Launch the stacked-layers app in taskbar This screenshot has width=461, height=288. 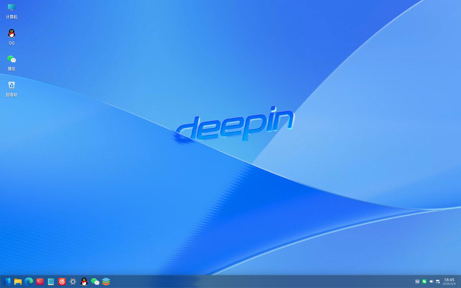click(x=106, y=282)
